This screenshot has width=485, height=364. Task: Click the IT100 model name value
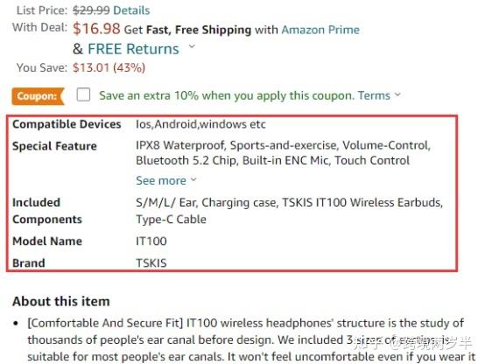coord(151,241)
